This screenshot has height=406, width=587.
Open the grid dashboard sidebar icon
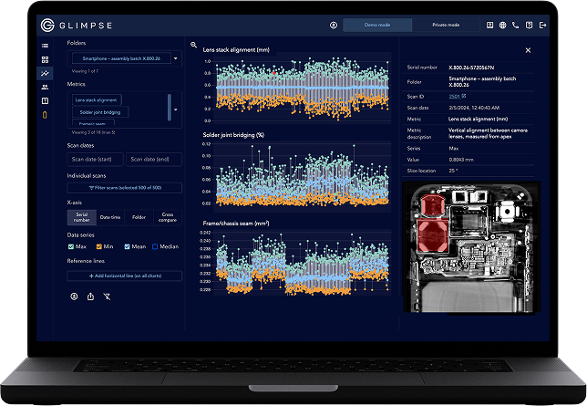pyautogui.click(x=45, y=59)
